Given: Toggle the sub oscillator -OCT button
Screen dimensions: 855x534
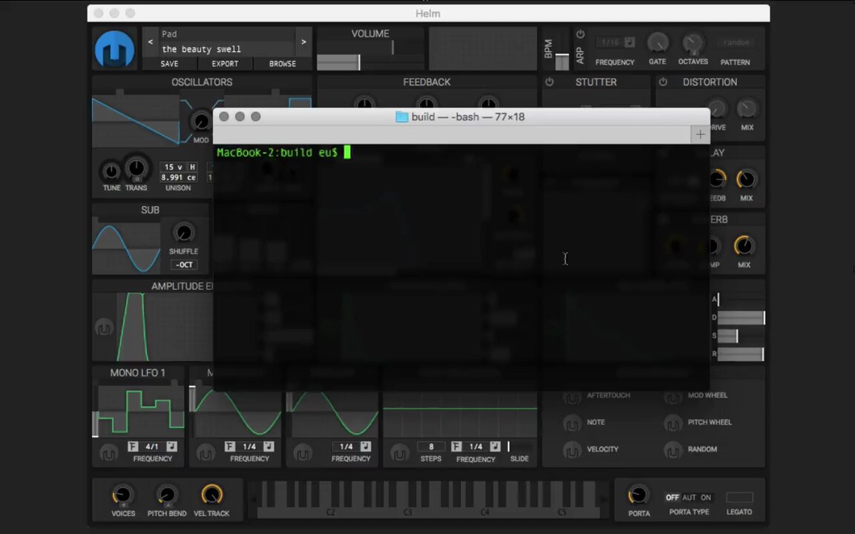Looking at the screenshot, I should click(184, 265).
